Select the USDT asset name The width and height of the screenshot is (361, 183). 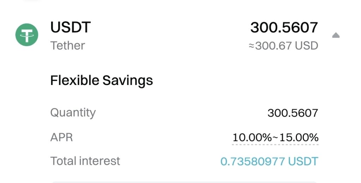[71, 28]
